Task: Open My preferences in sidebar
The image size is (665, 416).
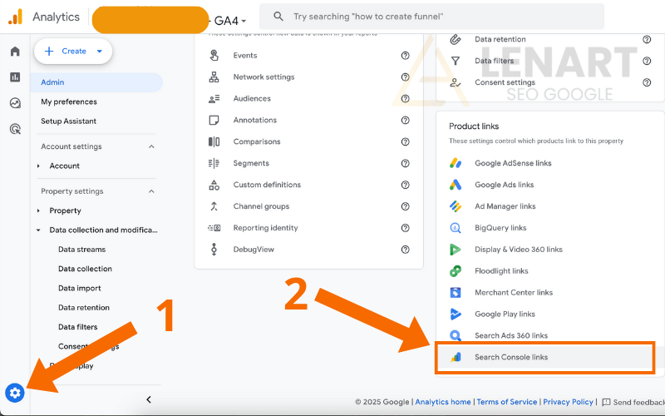Action: [69, 102]
